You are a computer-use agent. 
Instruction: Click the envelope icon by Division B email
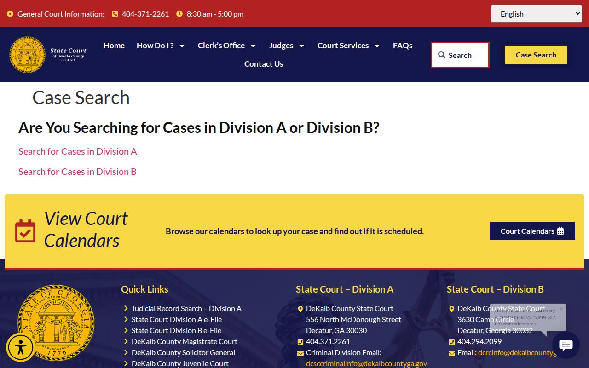(x=452, y=353)
